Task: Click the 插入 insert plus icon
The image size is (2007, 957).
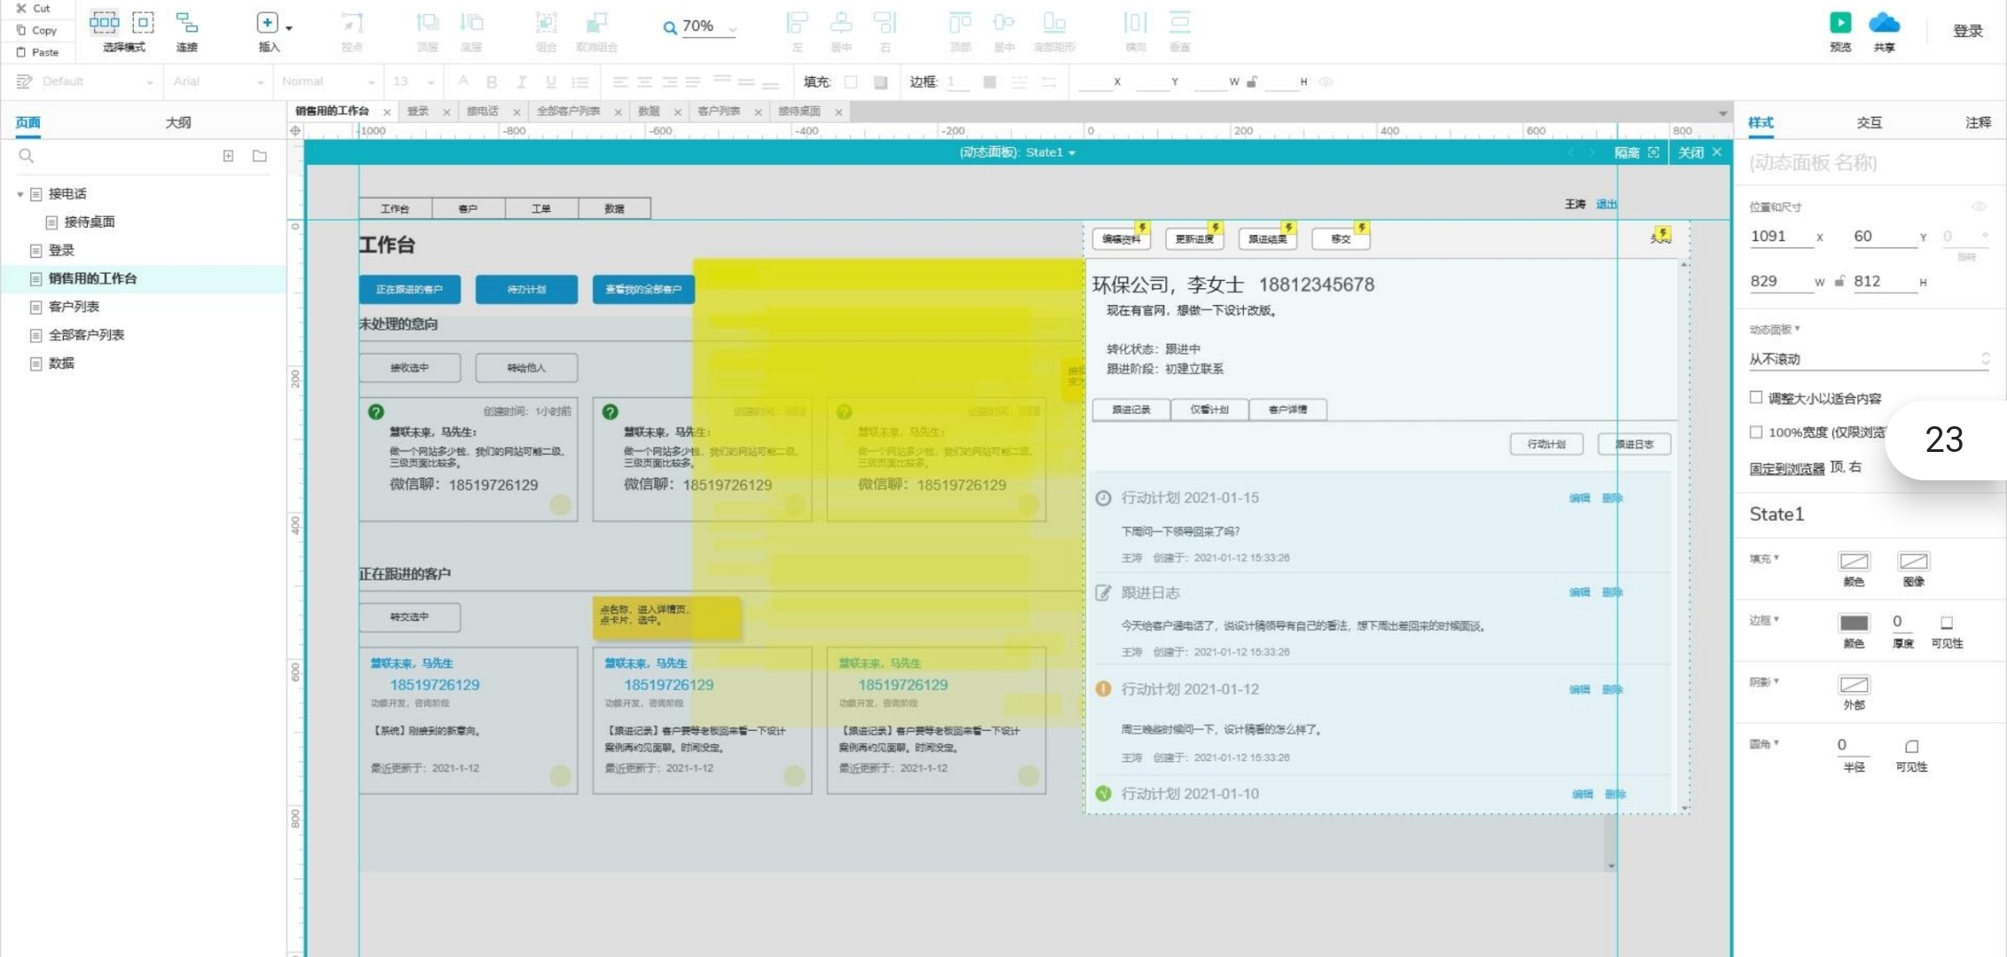Action: point(267,23)
